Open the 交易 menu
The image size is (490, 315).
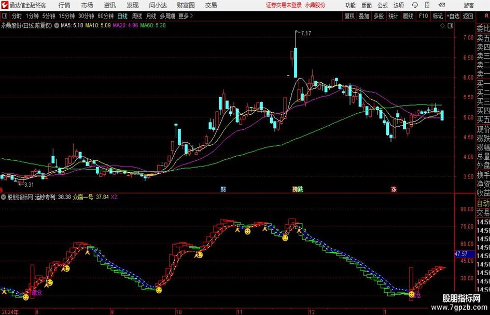[x=211, y=5]
